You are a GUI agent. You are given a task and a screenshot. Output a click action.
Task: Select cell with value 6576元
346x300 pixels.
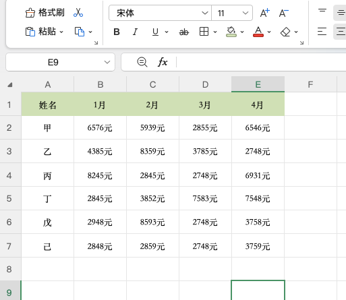100,127
